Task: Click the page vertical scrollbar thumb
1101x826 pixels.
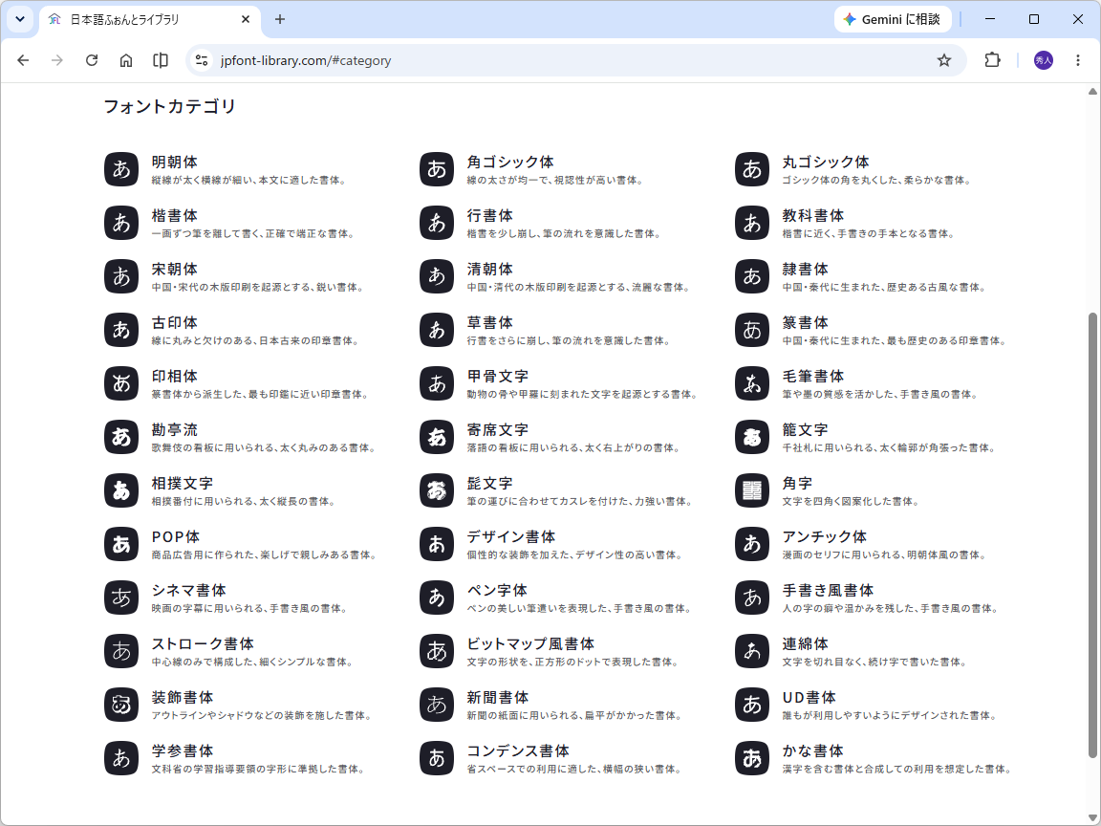Action: pos(1092,535)
